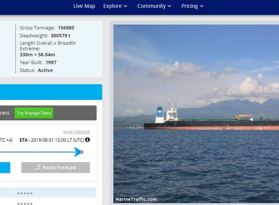Open the tanker ship photo

click(x=196, y=112)
